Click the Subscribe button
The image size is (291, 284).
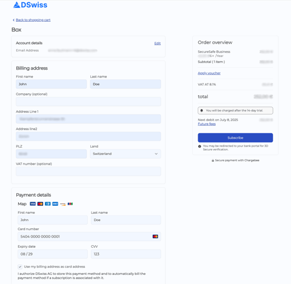point(235,137)
